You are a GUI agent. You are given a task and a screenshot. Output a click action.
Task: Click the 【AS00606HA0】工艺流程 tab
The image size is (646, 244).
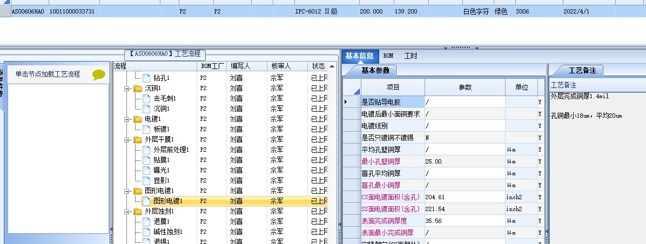click(x=165, y=54)
